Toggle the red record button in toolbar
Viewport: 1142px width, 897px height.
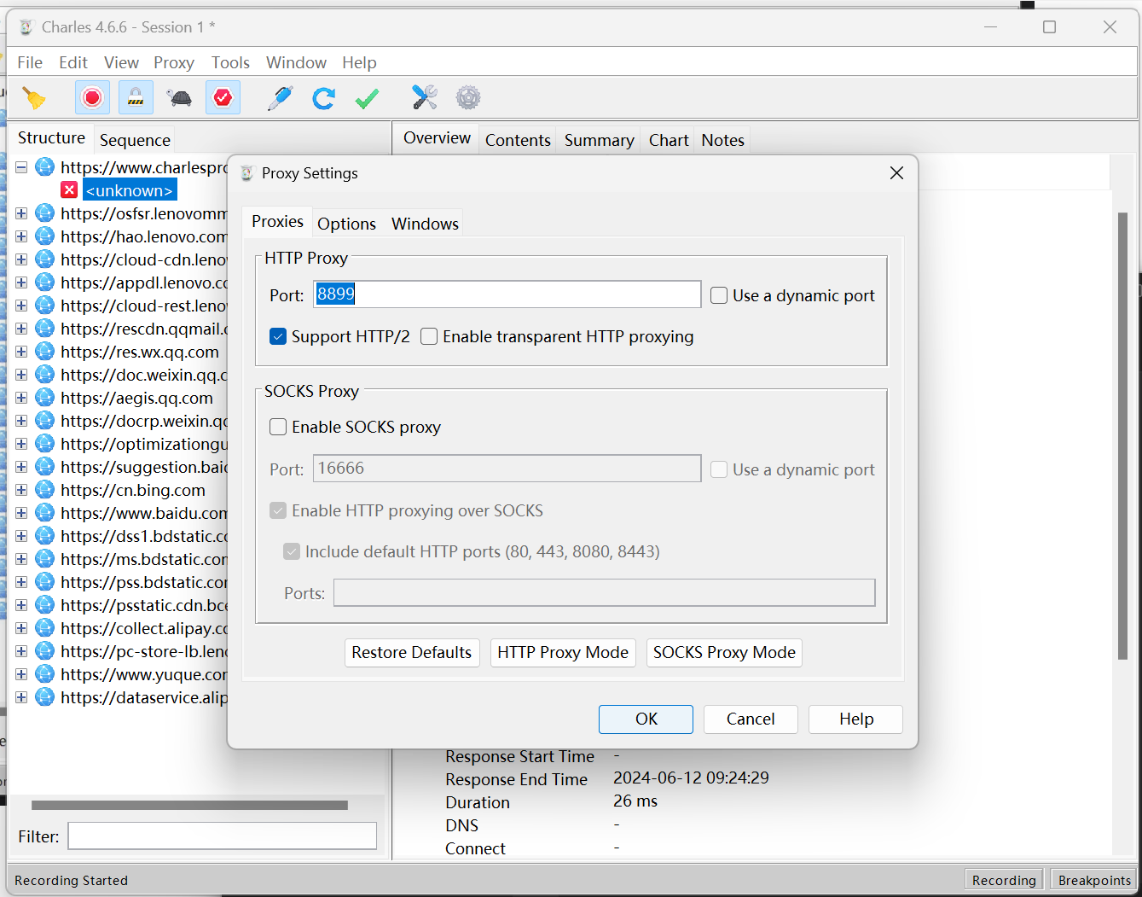click(x=92, y=98)
